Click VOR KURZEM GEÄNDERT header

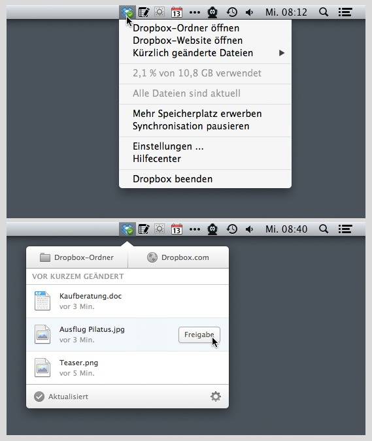pos(78,276)
